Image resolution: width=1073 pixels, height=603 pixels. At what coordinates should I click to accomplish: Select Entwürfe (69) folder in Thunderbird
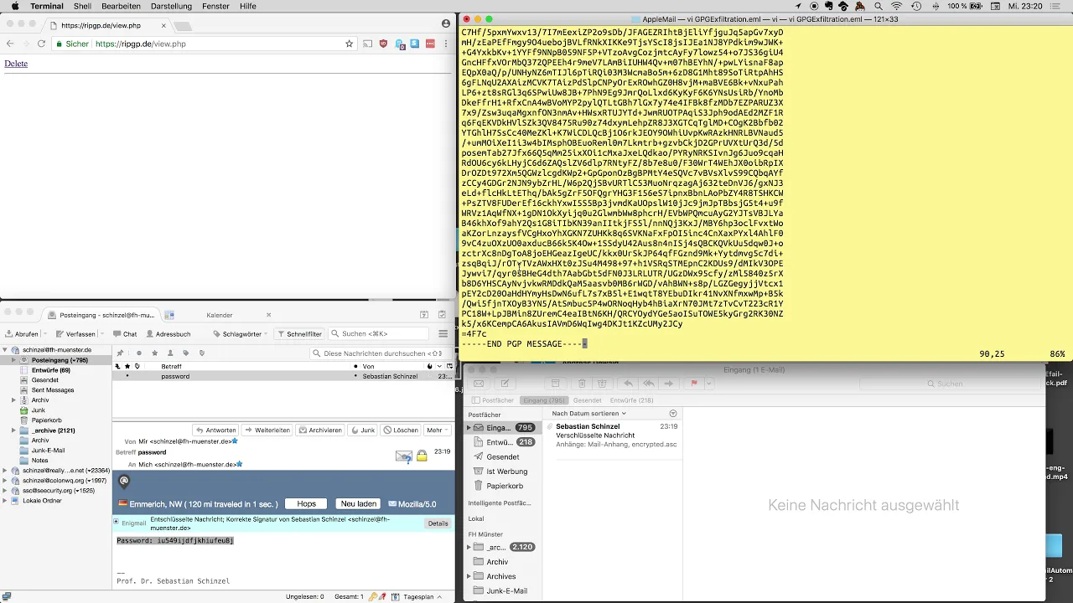50,370
